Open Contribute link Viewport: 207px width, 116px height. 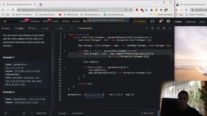(x=78, y=113)
